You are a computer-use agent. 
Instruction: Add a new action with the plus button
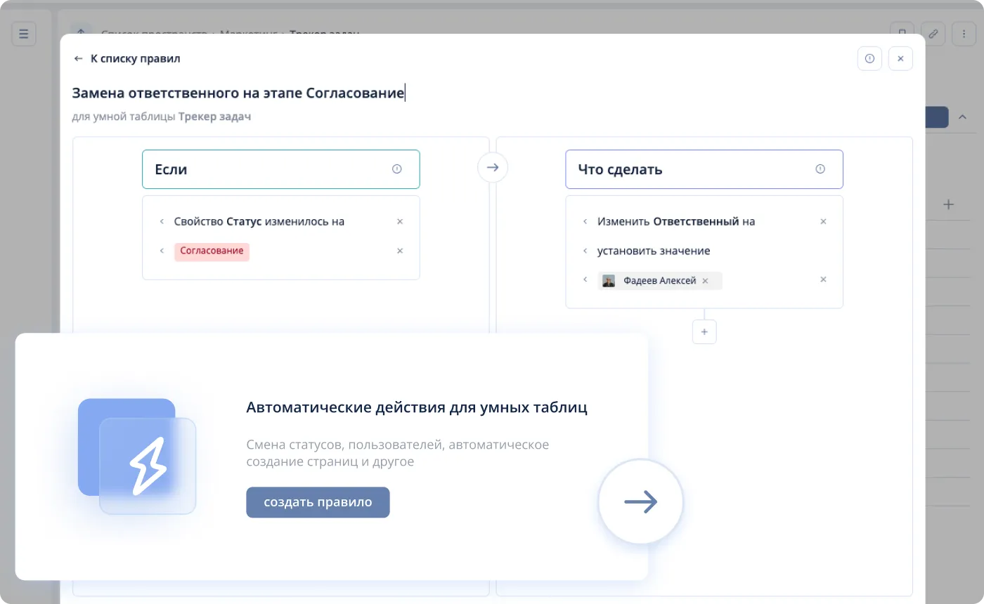[704, 331]
